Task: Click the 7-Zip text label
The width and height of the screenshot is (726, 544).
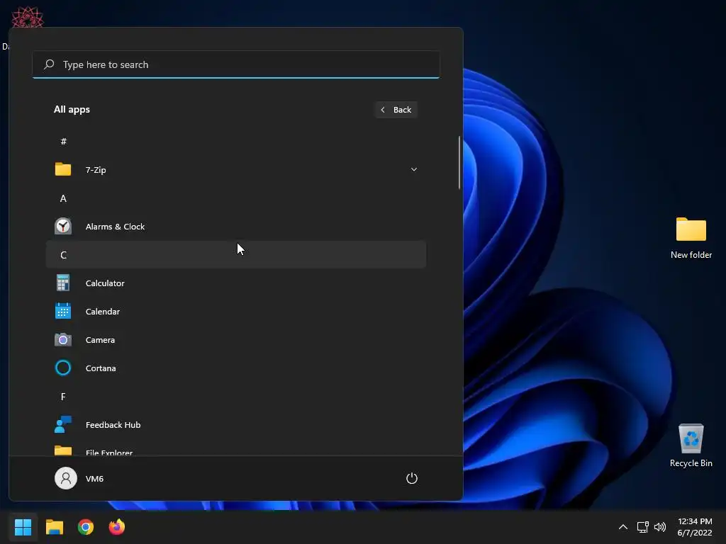Action: 96,170
